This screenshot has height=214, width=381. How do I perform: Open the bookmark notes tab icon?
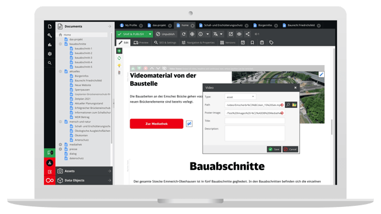click(252, 43)
